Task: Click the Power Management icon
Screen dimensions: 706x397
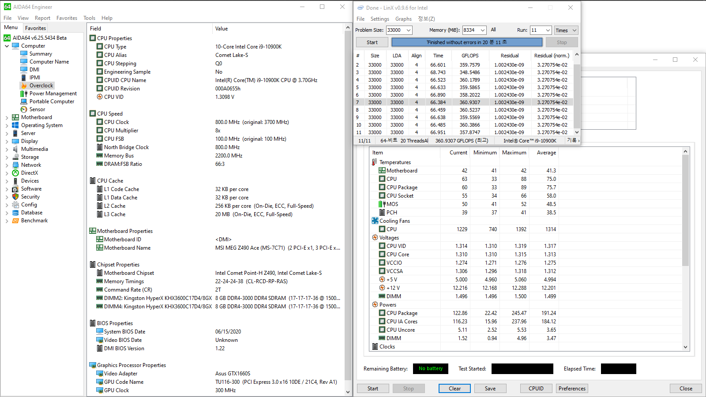Action: tap(24, 94)
